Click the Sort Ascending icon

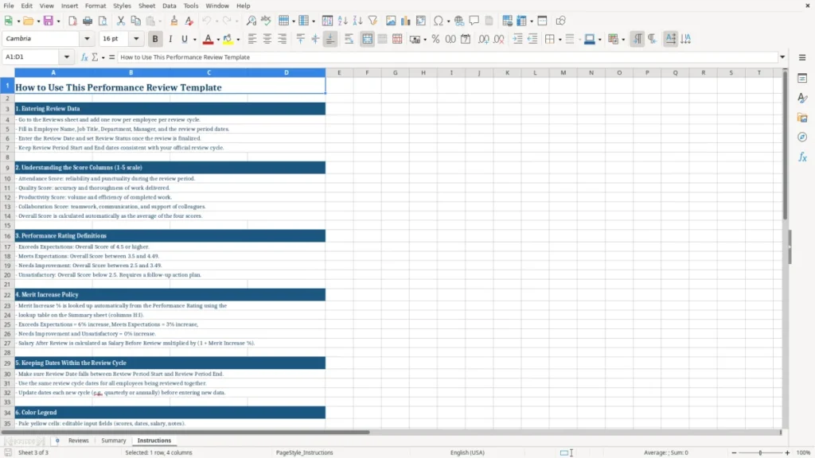(x=342, y=21)
